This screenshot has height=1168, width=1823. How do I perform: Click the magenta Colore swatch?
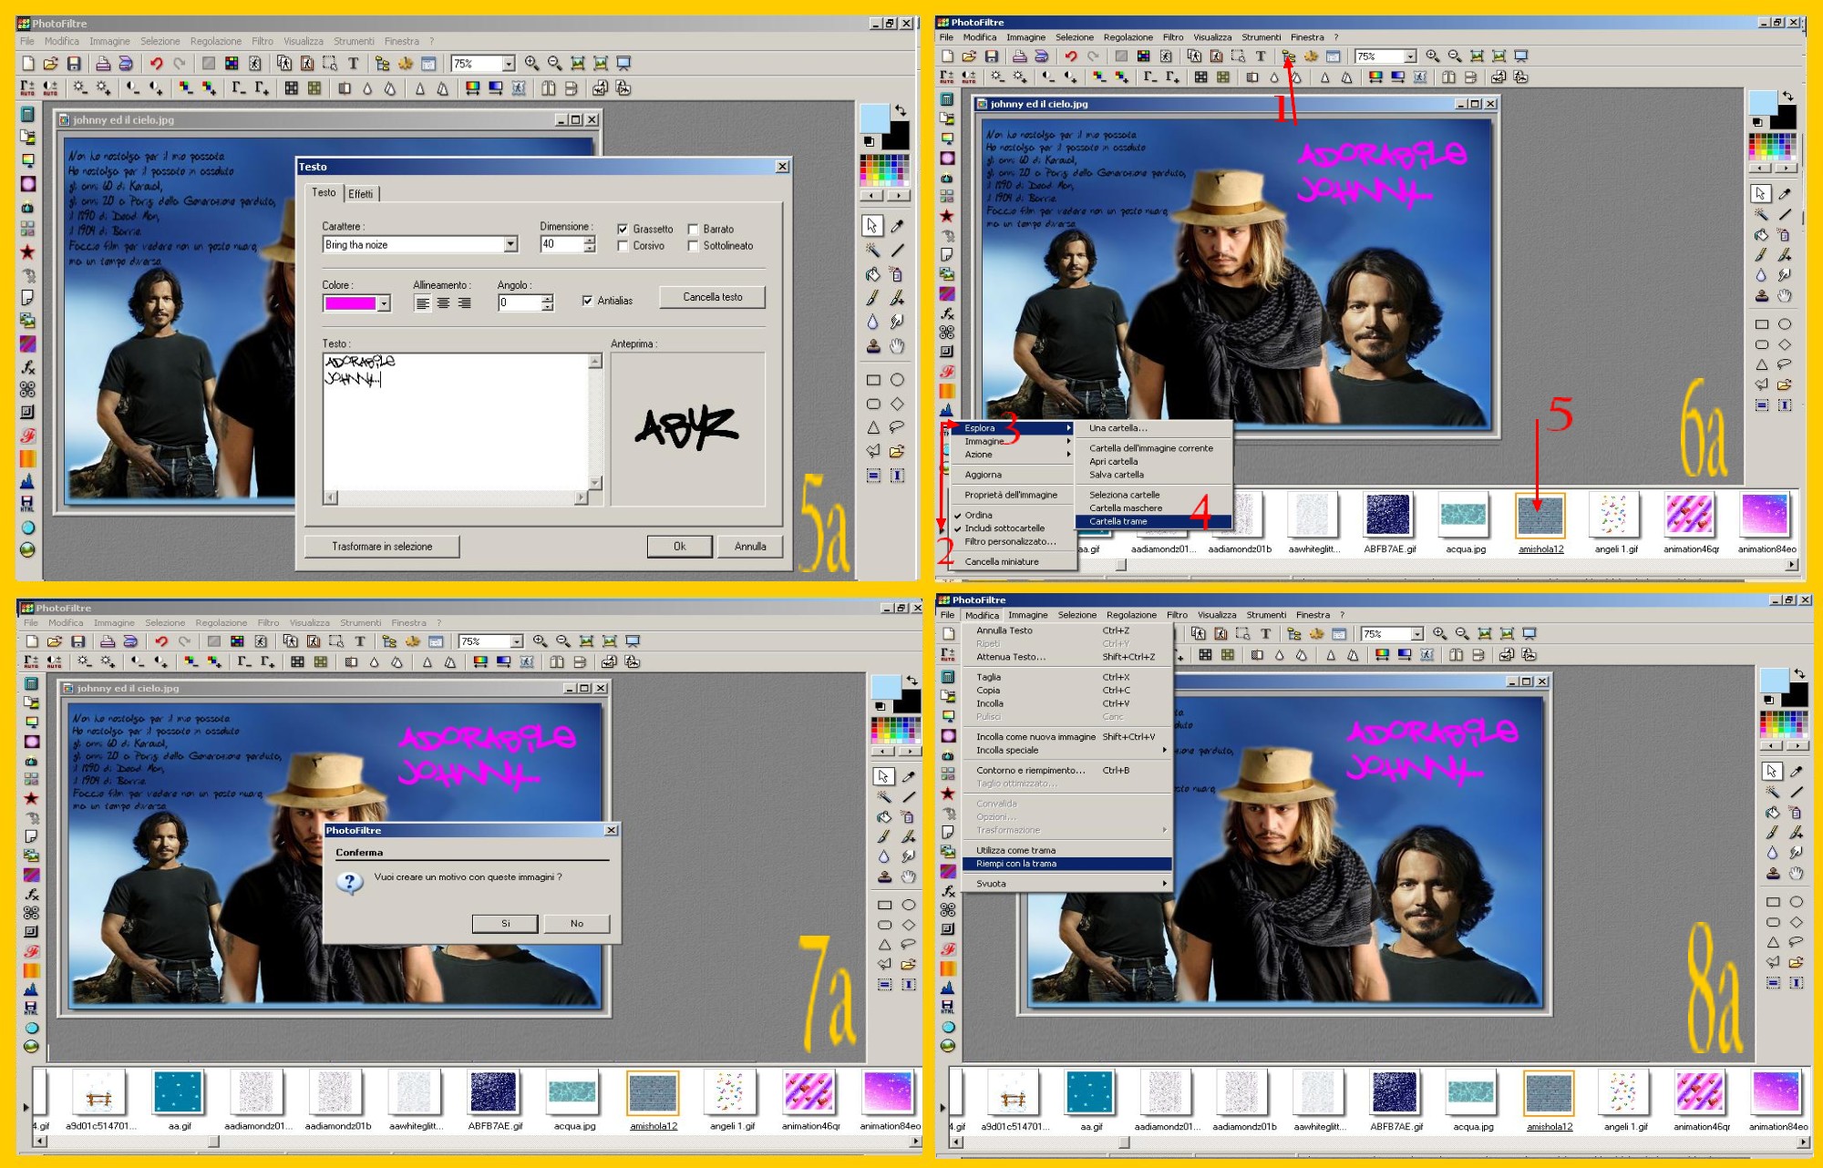(x=350, y=303)
